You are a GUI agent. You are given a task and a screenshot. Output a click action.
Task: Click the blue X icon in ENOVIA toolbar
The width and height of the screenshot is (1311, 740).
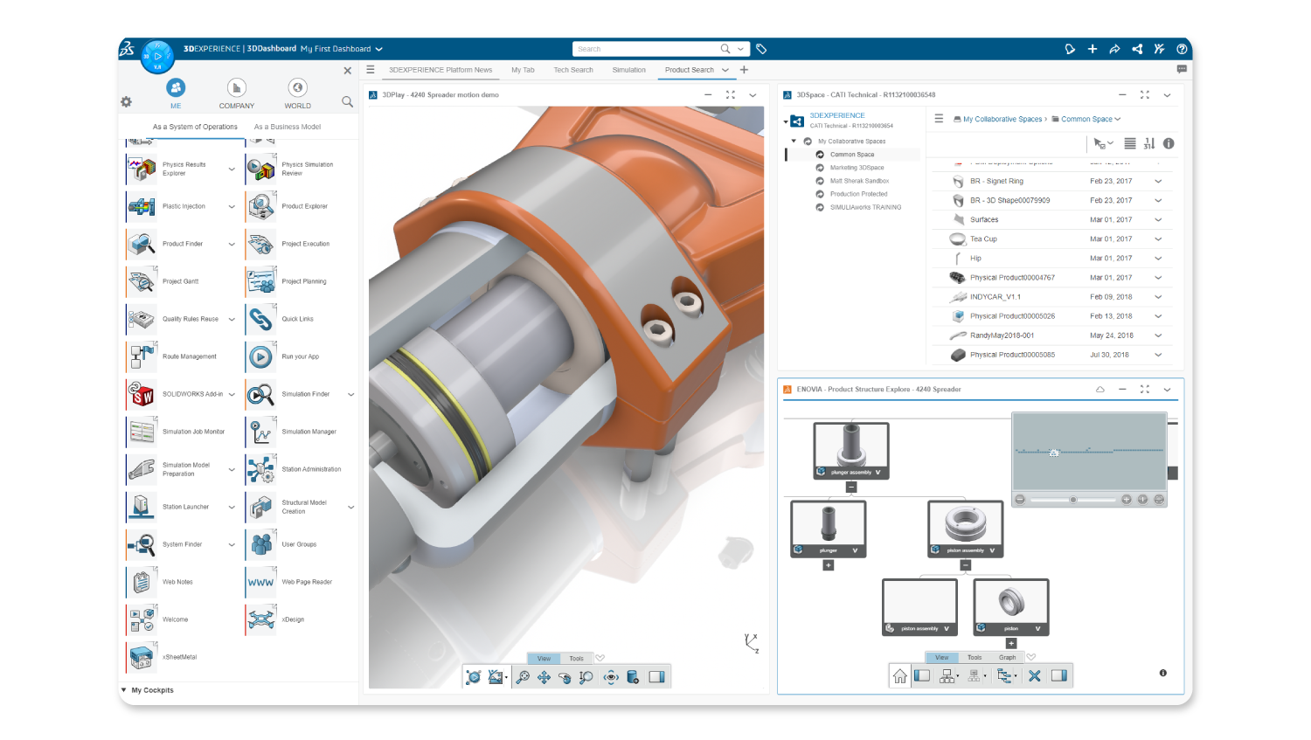(x=1034, y=675)
